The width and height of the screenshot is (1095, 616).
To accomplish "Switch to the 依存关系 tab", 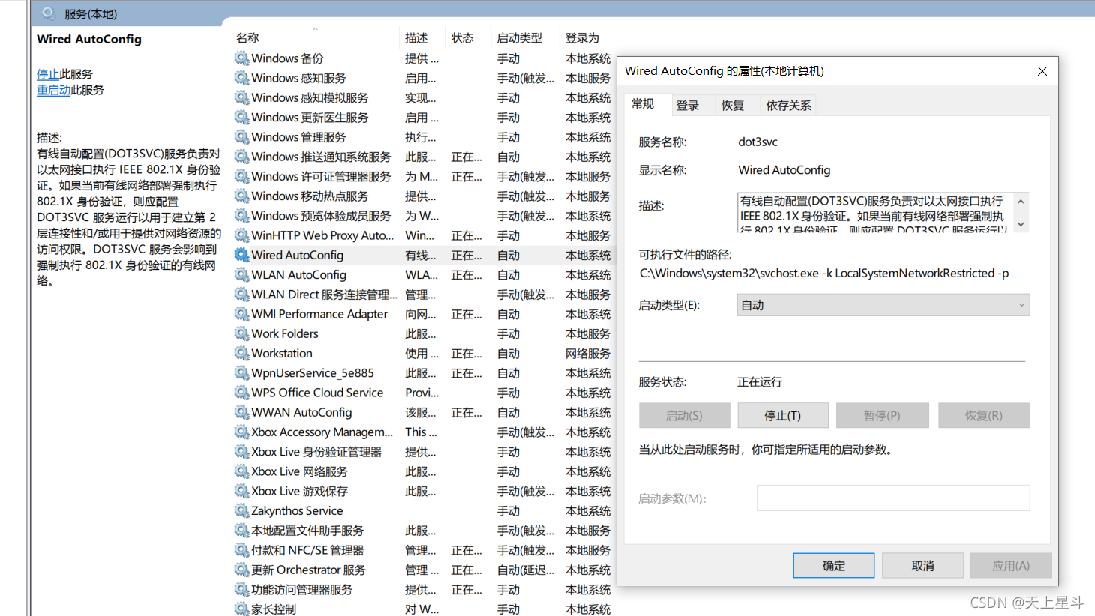I will point(788,106).
